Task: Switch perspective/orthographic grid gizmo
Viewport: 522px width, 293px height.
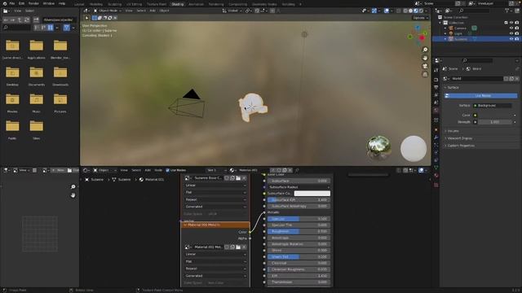Action: click(x=425, y=74)
